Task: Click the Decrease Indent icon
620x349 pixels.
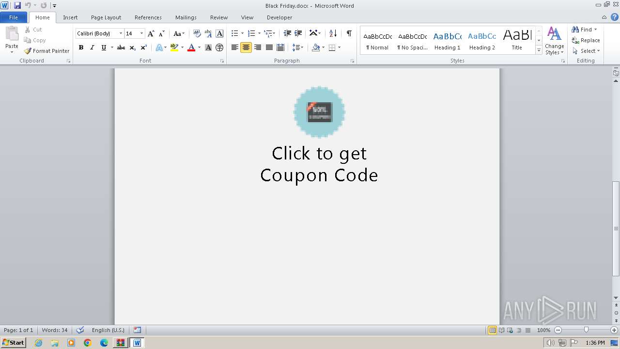Action: [x=287, y=33]
